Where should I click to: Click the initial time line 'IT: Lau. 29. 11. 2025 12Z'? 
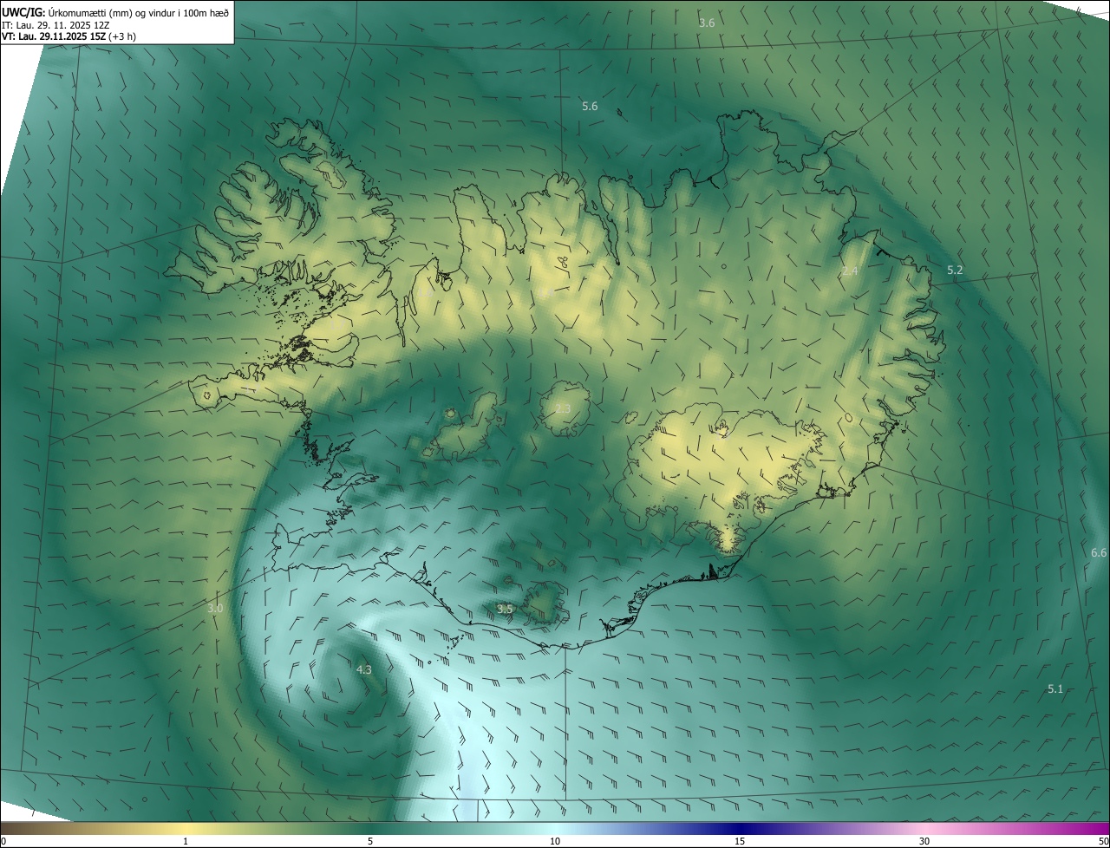pos(55,24)
